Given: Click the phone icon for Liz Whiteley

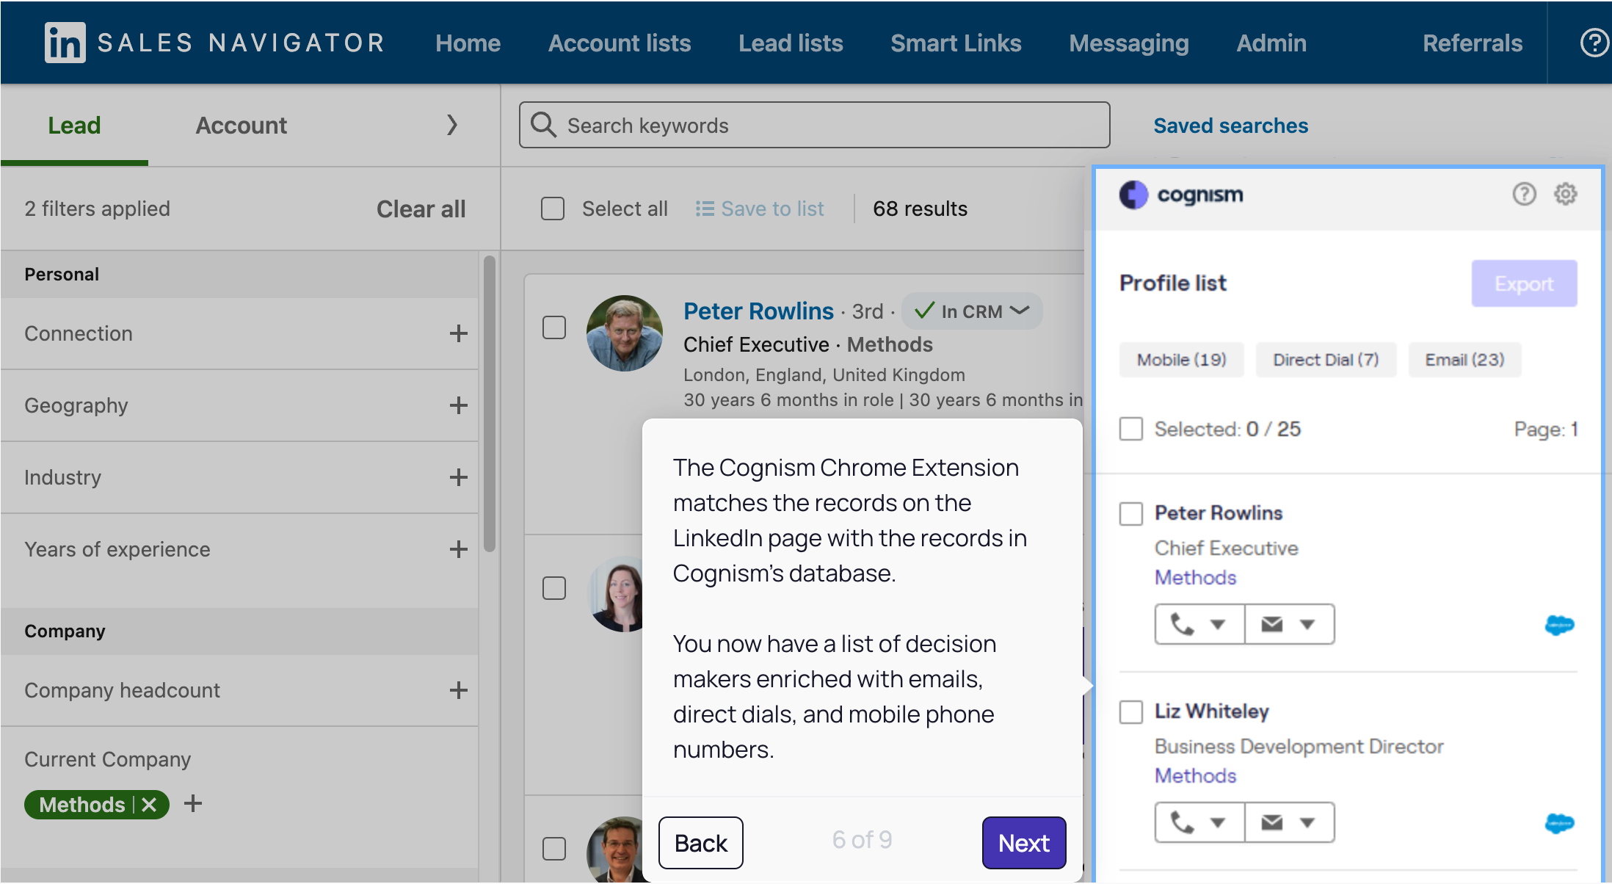Looking at the screenshot, I should (1180, 824).
